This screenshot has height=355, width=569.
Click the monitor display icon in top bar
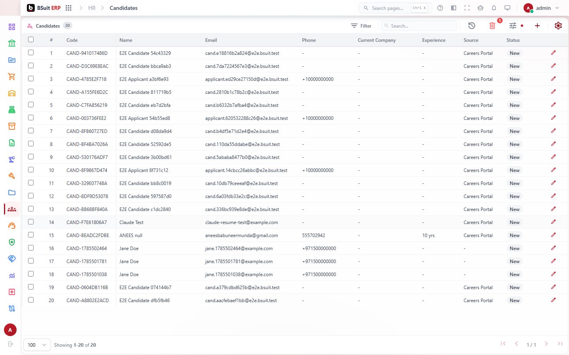click(x=507, y=8)
